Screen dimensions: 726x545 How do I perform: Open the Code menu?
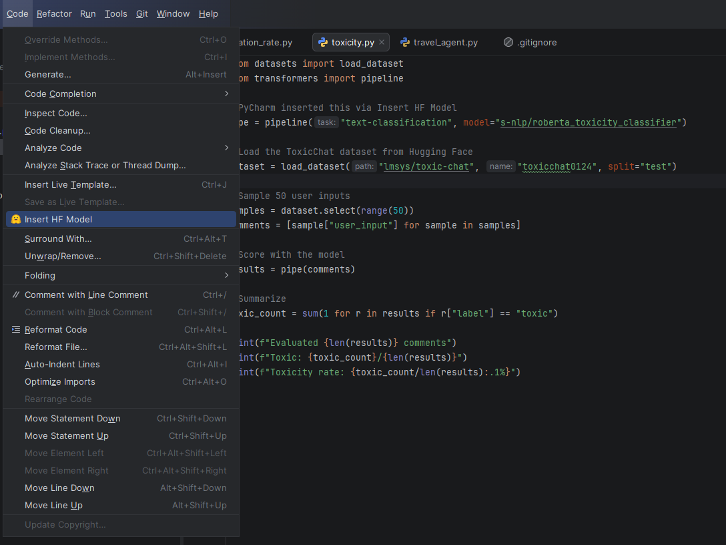(x=17, y=14)
